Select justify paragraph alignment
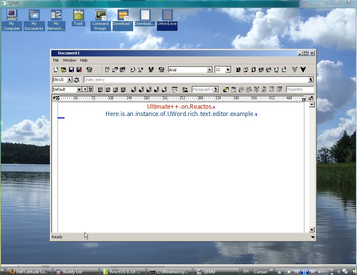 (123, 89)
